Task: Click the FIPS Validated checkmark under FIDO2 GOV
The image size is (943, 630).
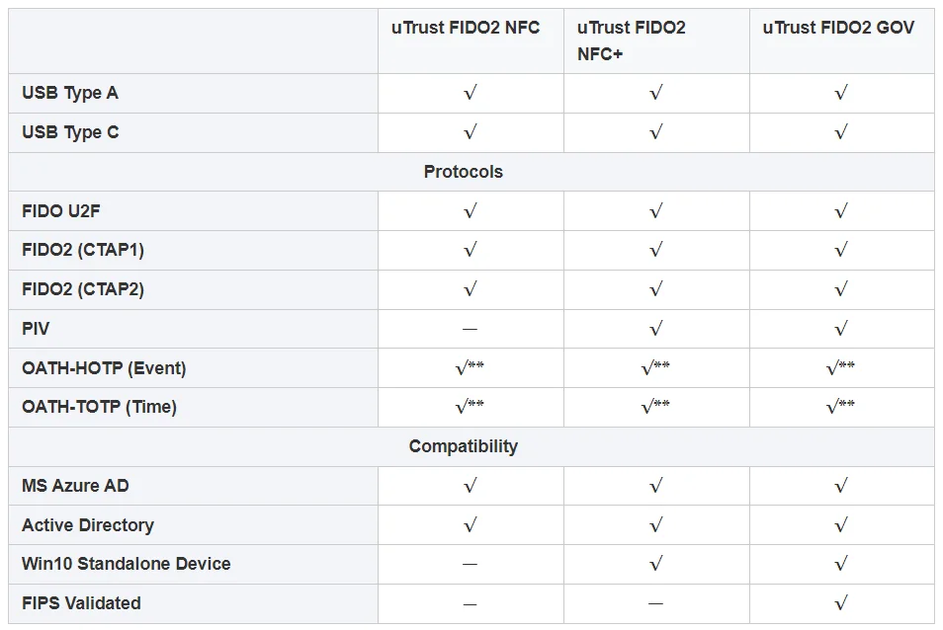Action: (841, 603)
